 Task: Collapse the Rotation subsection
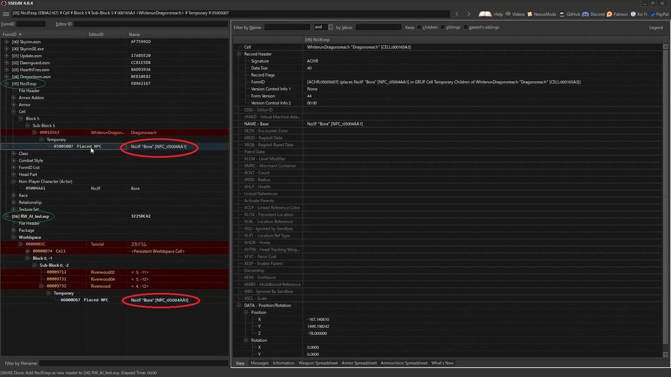pyautogui.click(x=247, y=340)
